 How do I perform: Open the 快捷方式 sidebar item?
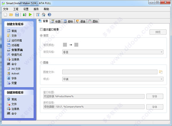[14, 55]
